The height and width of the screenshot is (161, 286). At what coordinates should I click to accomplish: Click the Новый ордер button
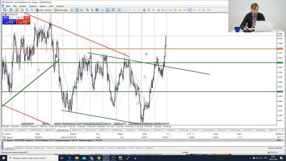(x=61, y=10)
